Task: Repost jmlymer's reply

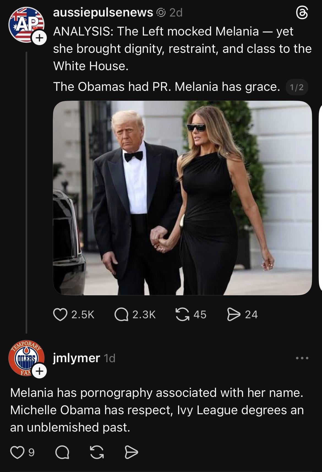Action: [x=97, y=452]
